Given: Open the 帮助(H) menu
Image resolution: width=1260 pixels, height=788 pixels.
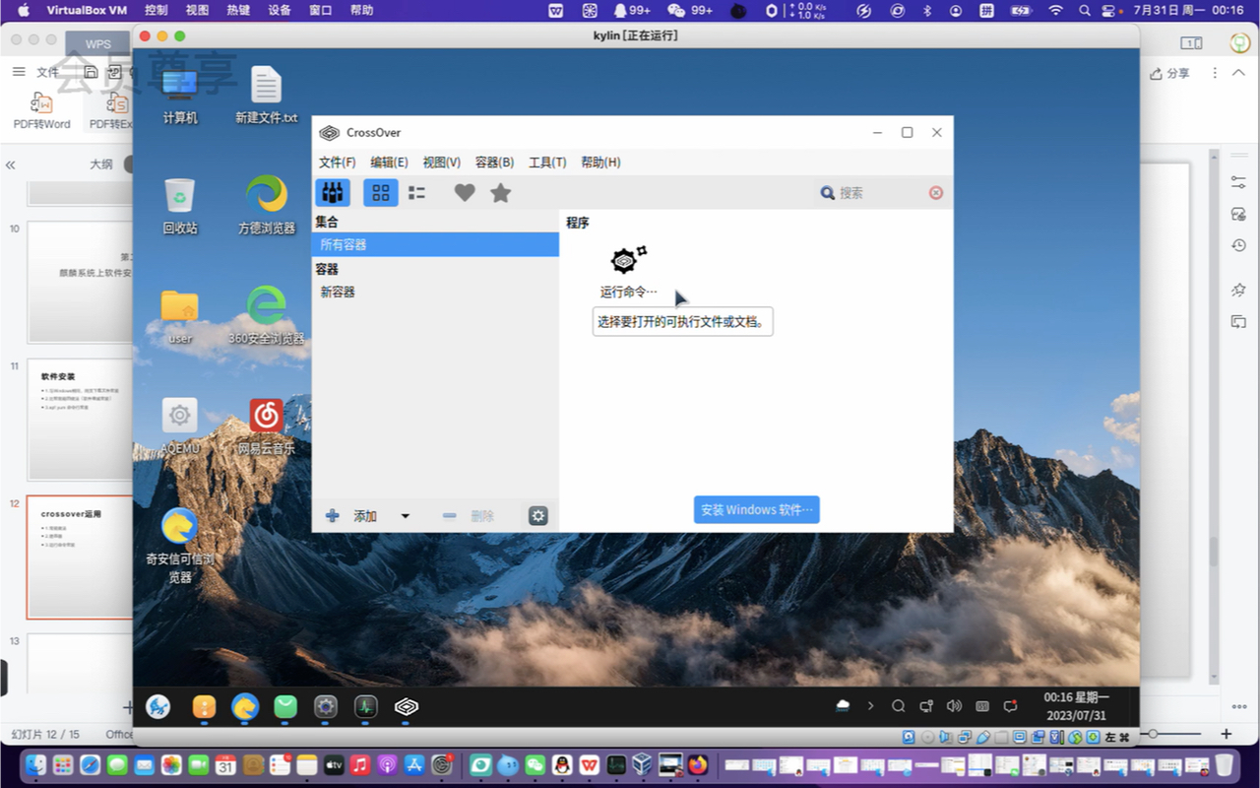Looking at the screenshot, I should tap(600, 163).
